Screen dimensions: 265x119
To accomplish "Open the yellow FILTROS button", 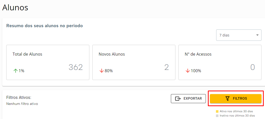I will click(x=236, y=99).
